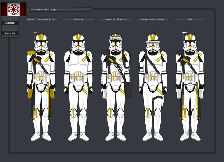
Task: Click the Galactic Republic emblem flag
Action: 14,9
